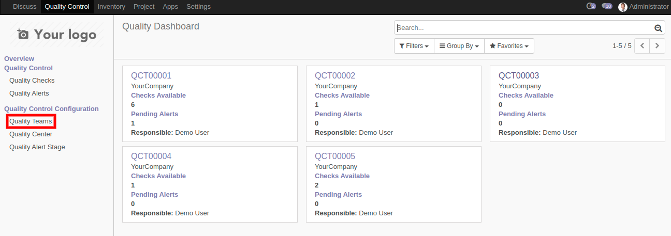Viewport: 671px width, 236px height.
Task: Expand the Group By dropdown
Action: click(x=459, y=46)
